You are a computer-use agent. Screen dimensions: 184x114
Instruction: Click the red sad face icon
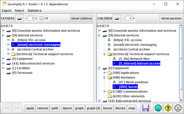coord(178,108)
